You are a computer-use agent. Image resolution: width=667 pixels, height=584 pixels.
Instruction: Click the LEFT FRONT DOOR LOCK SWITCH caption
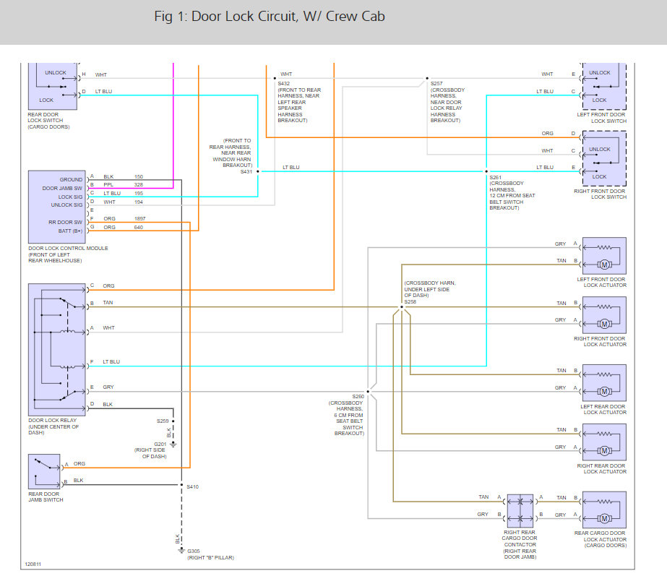[x=601, y=118]
